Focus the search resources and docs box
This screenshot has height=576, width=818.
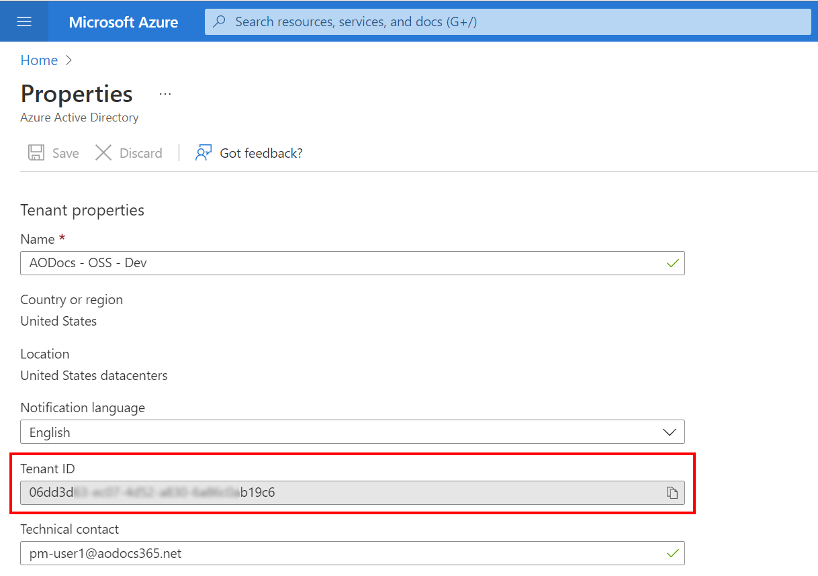coord(510,21)
